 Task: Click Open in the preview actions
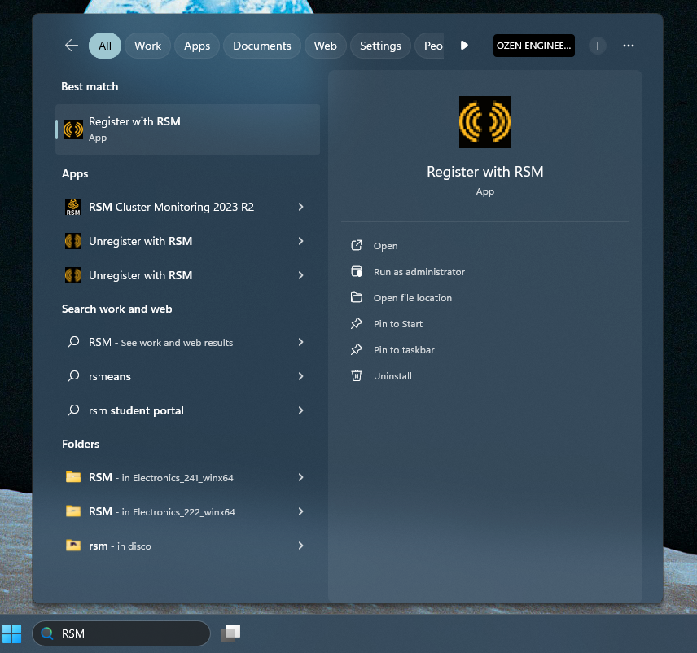point(385,246)
